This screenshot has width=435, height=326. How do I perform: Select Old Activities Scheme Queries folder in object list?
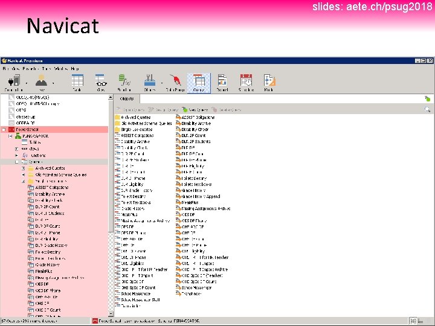click(x=143, y=123)
